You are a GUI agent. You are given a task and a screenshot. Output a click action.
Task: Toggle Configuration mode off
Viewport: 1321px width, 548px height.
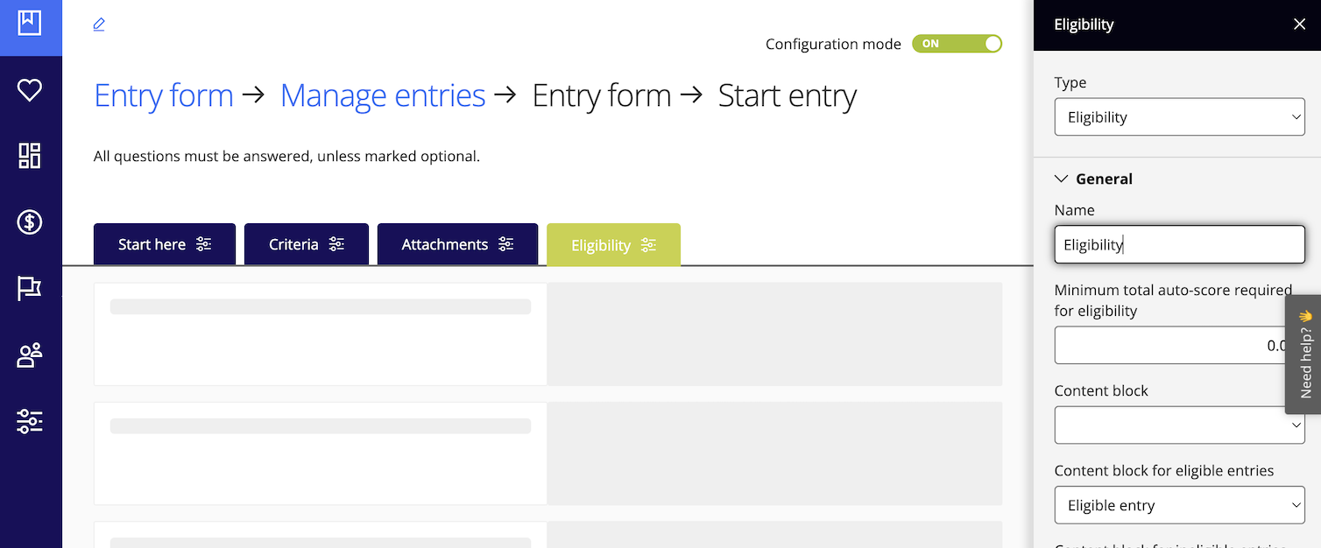coord(957,43)
